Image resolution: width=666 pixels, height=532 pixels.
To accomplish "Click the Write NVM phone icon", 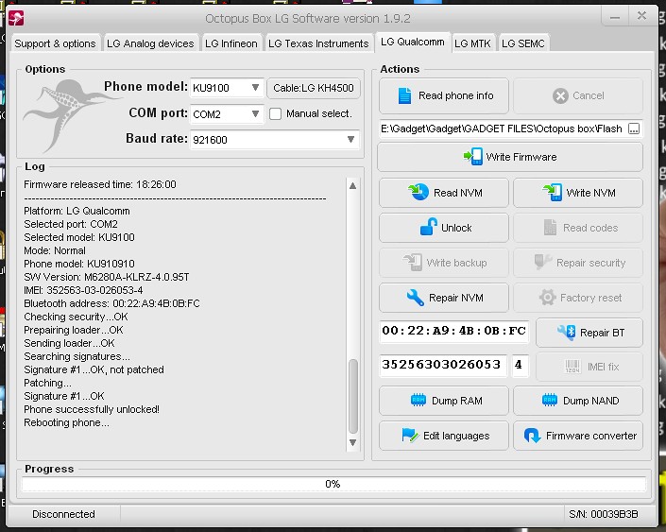I will 553,192.
